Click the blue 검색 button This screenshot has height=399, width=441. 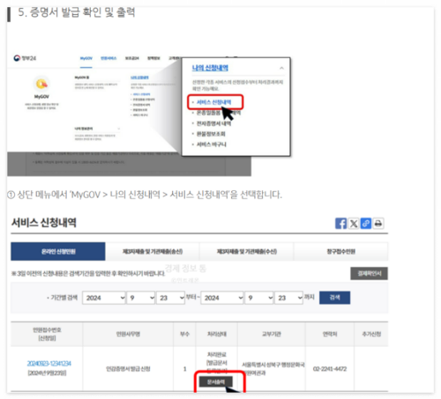tap(334, 298)
